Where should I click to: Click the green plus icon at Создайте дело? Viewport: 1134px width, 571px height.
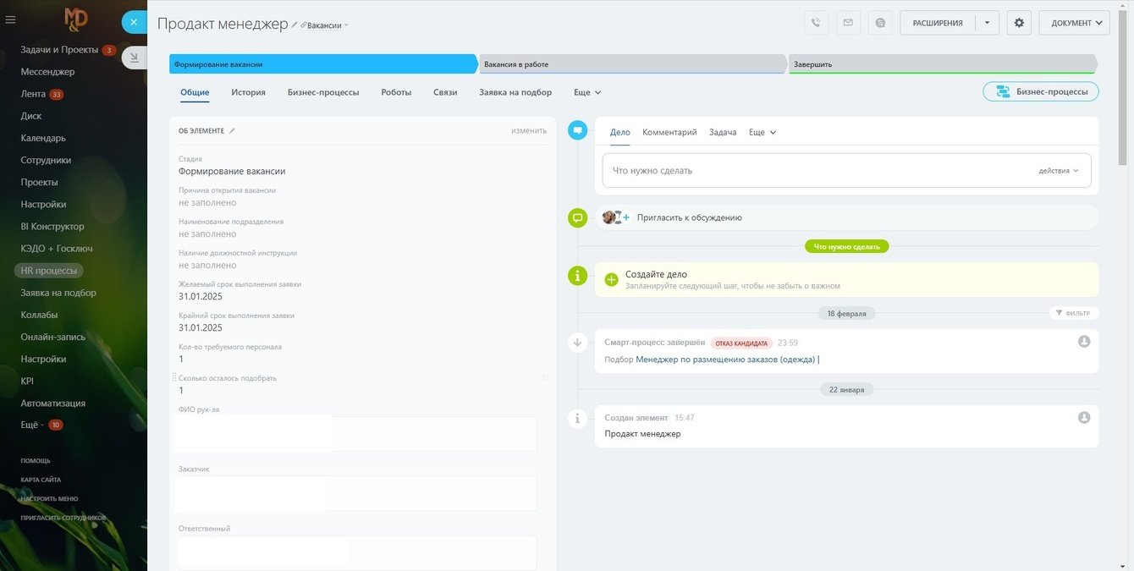pos(612,279)
